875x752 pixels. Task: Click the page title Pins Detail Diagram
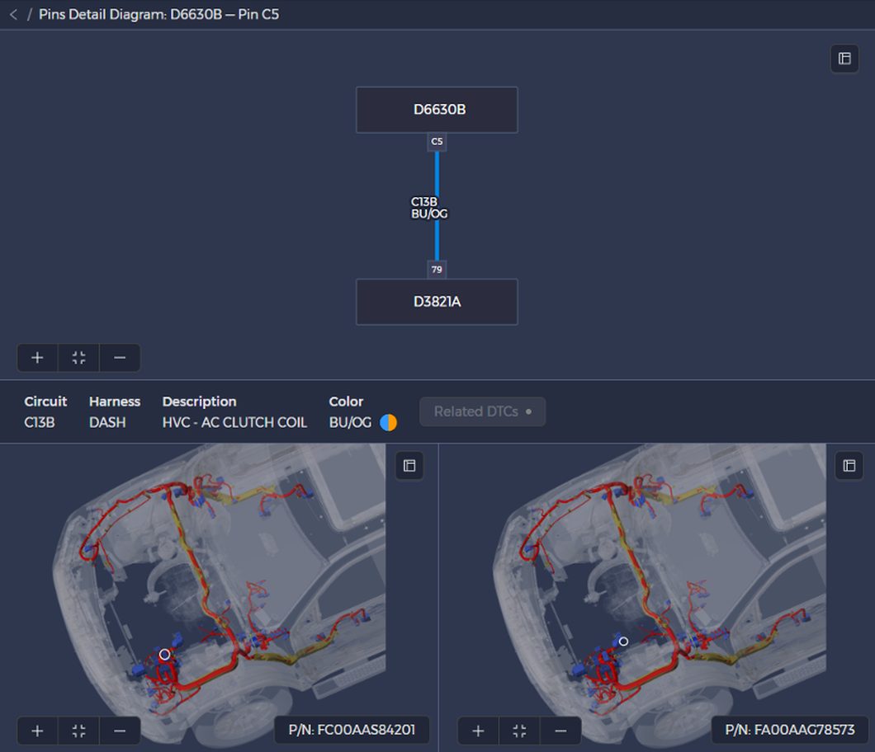coord(159,15)
